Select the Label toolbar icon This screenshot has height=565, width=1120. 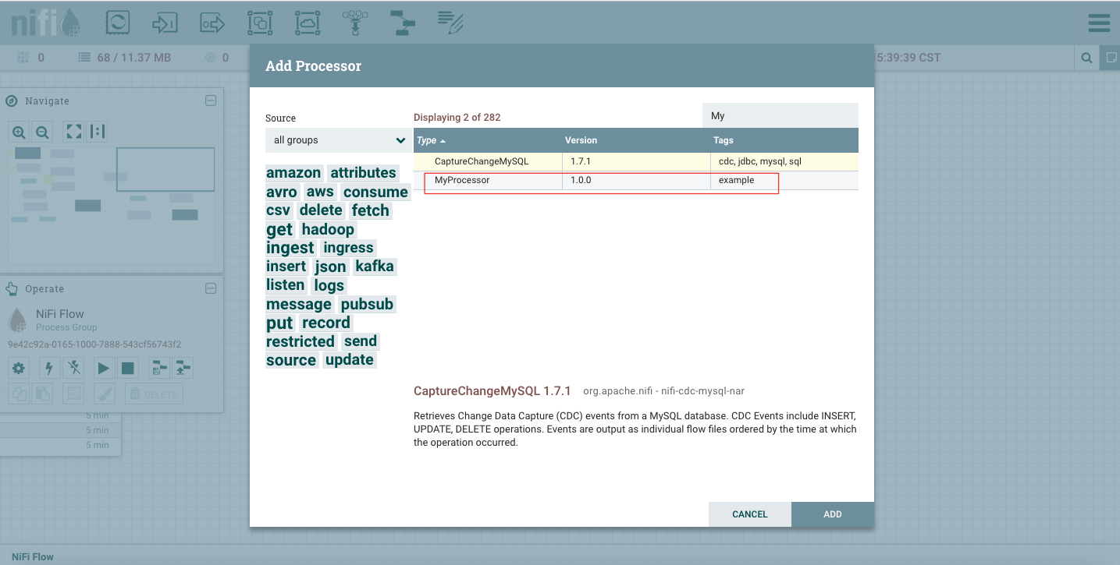(x=450, y=23)
